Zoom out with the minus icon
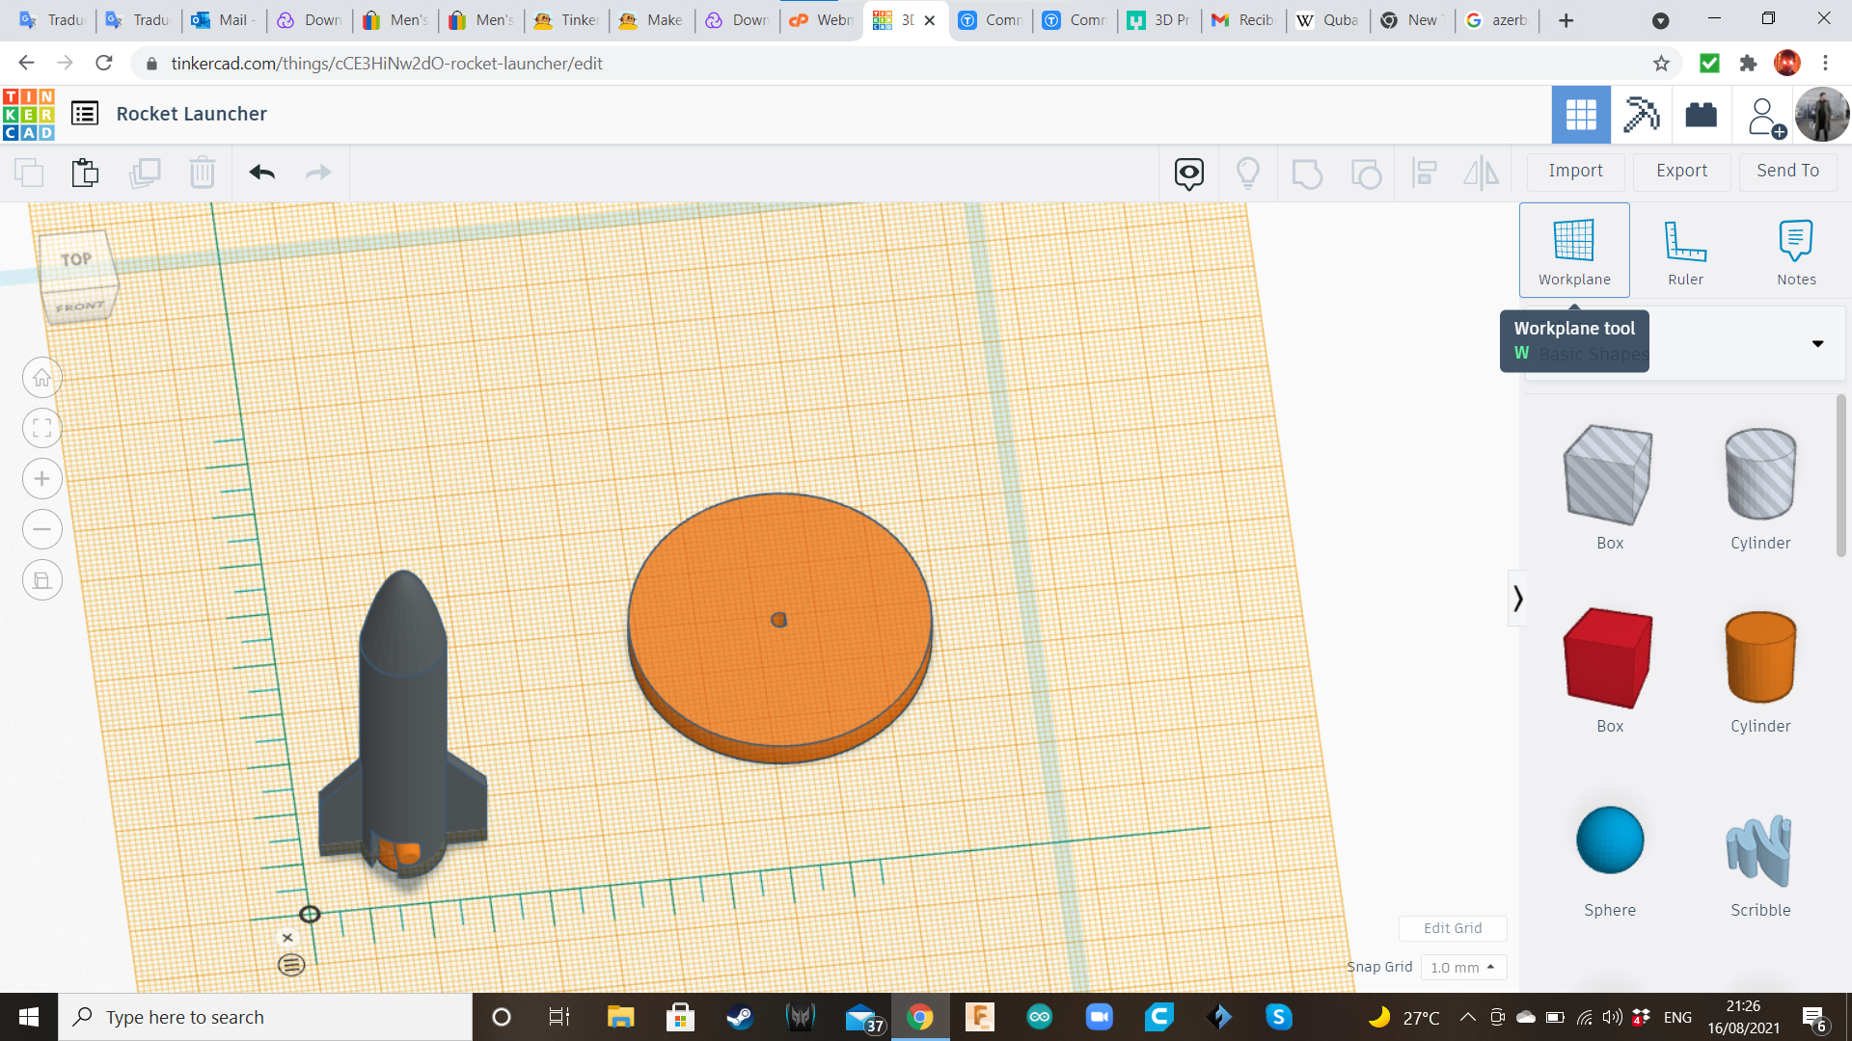This screenshot has height=1041, width=1852. [x=41, y=529]
